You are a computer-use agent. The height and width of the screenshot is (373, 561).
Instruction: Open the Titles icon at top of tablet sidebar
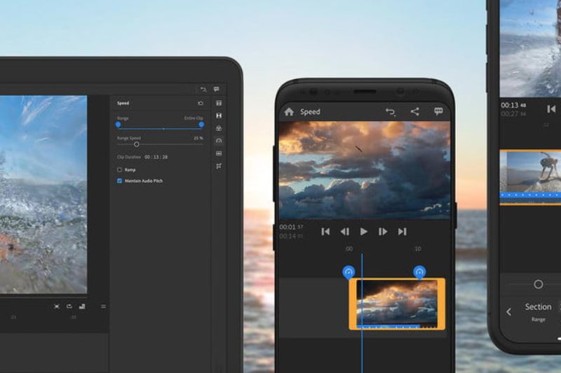(x=219, y=103)
